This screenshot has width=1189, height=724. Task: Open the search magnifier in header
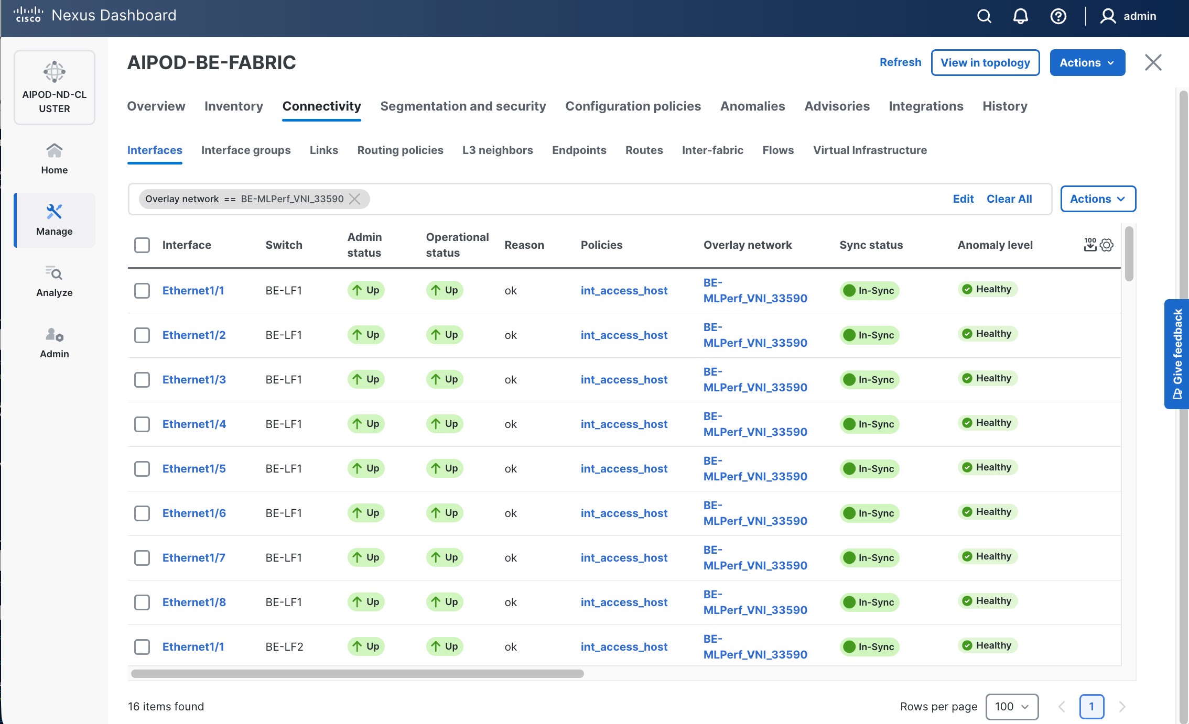(x=984, y=16)
